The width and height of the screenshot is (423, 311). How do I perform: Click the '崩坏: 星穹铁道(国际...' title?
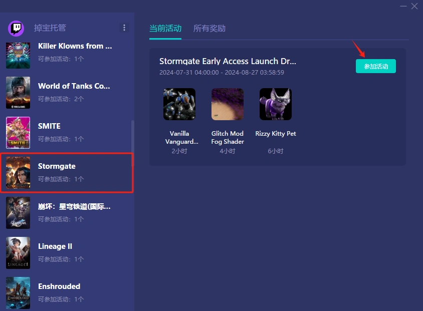(x=74, y=206)
